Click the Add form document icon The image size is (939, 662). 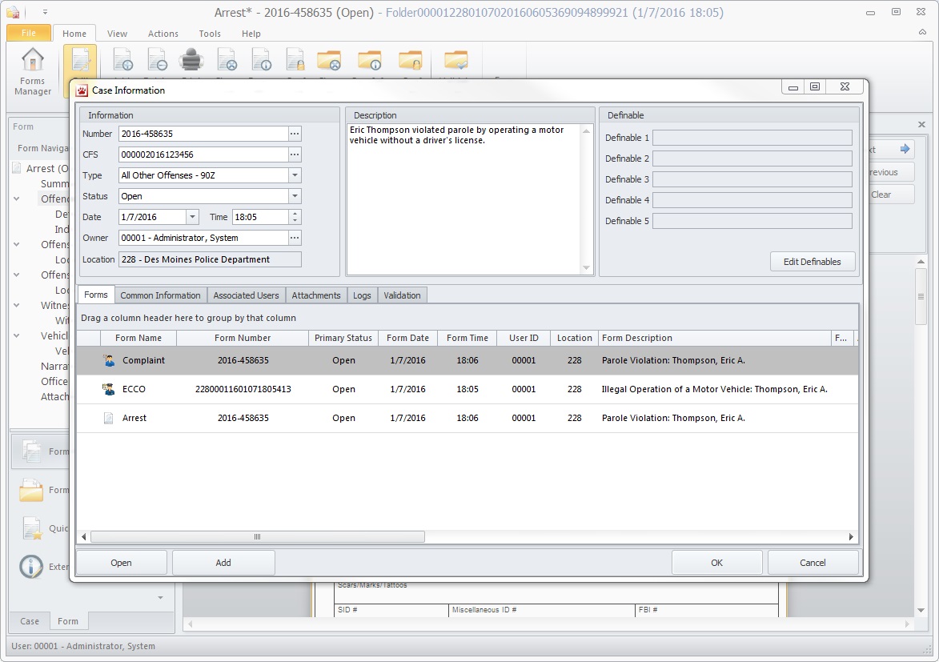[x=122, y=60]
